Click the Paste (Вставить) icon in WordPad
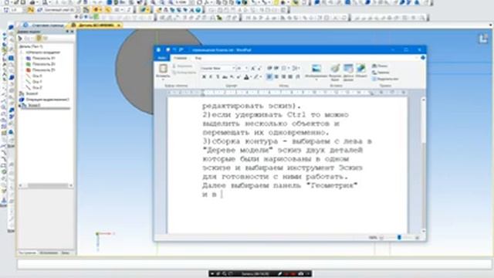Image resolution: width=494 pixels, height=278 pixels. tap(163, 69)
